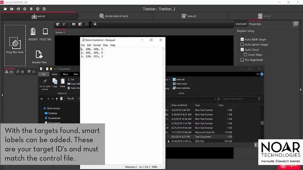This screenshot has width=303, height=170.
Task: Go to Review and Optimize step
Action: (114, 16)
